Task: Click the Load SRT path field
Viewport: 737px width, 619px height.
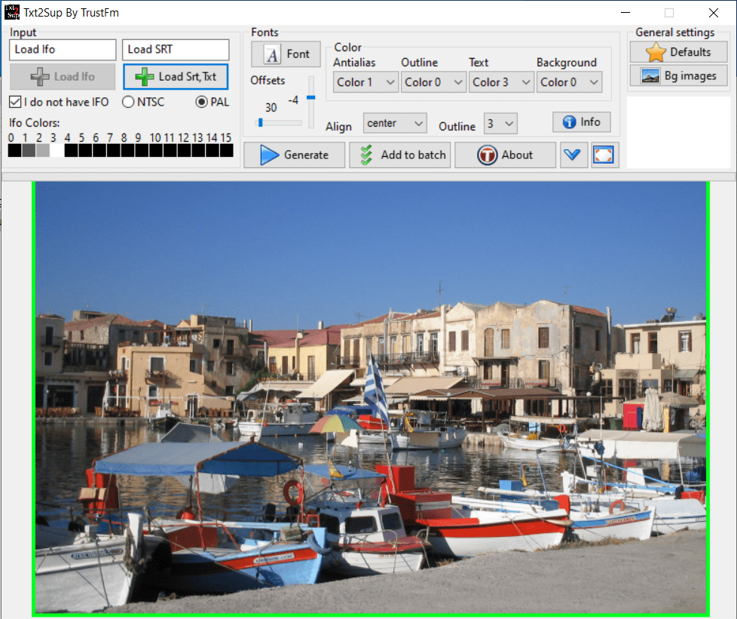Action: [176, 50]
